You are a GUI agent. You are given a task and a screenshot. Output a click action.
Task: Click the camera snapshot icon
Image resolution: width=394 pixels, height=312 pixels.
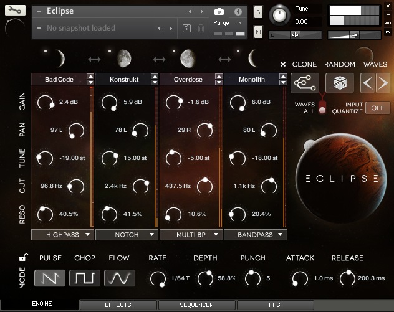pos(219,11)
